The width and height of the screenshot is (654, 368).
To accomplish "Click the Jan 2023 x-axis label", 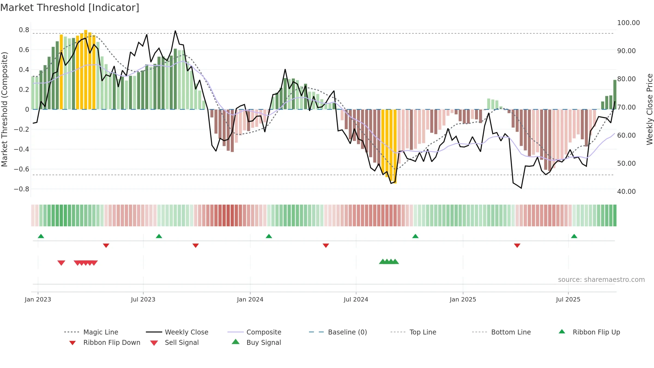I will click(x=38, y=299).
